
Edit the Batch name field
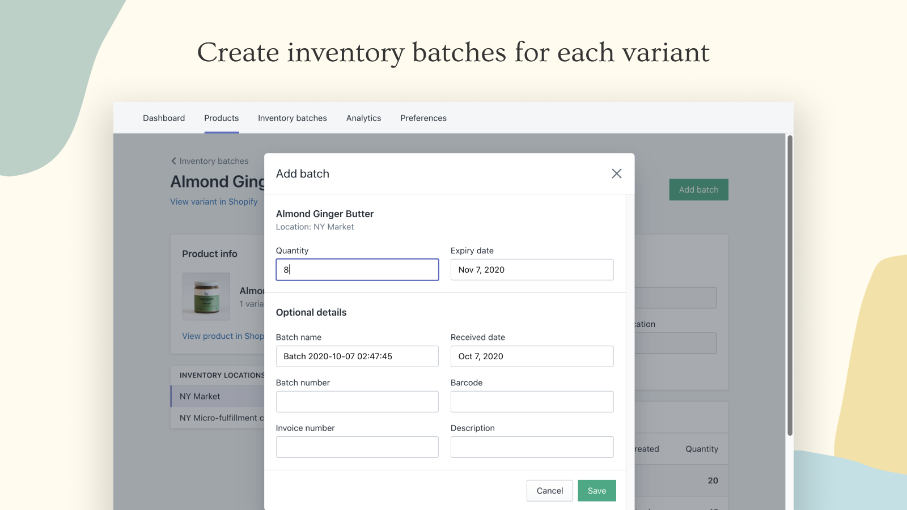click(x=357, y=356)
